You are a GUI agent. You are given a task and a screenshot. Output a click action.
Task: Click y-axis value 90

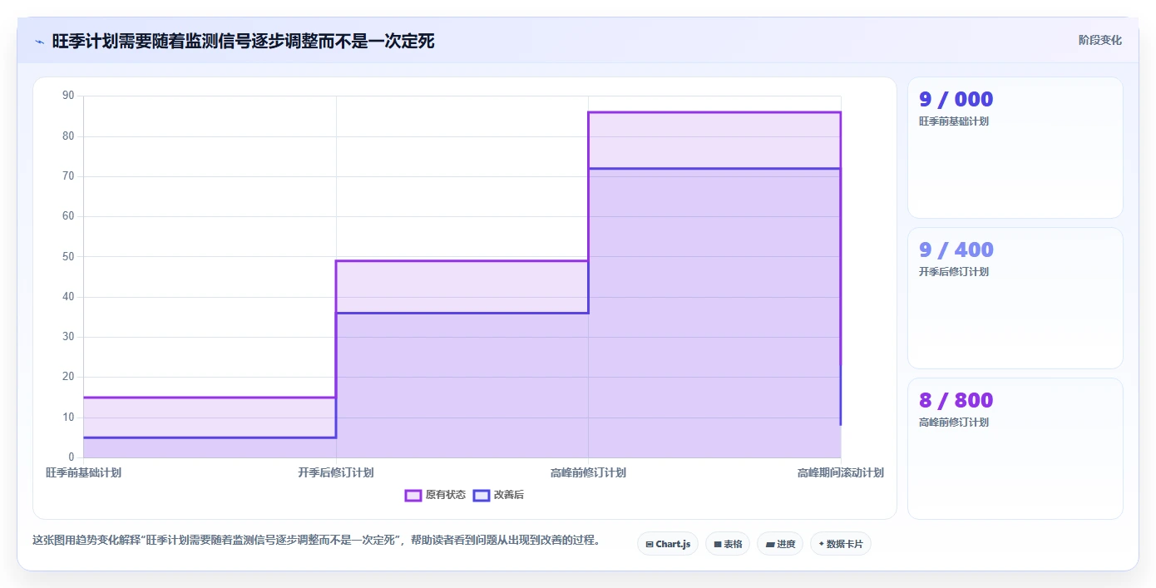point(68,96)
